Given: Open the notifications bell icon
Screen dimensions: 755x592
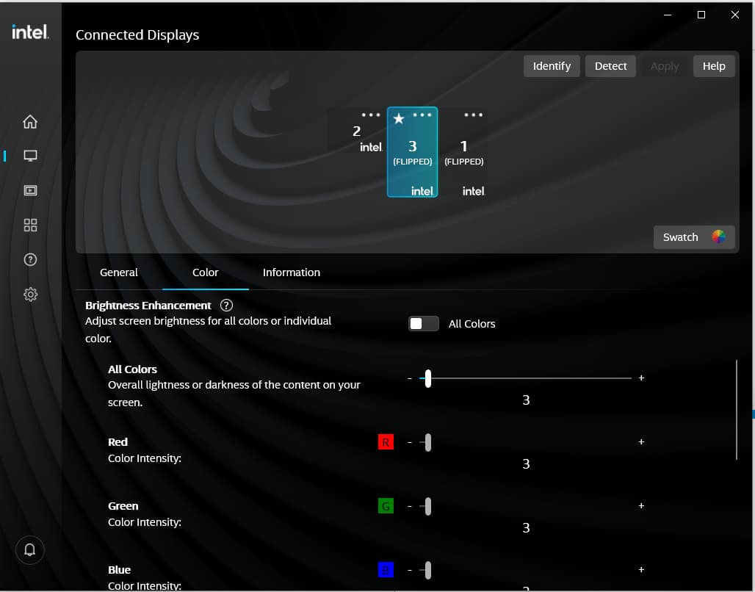Looking at the screenshot, I should click(30, 549).
